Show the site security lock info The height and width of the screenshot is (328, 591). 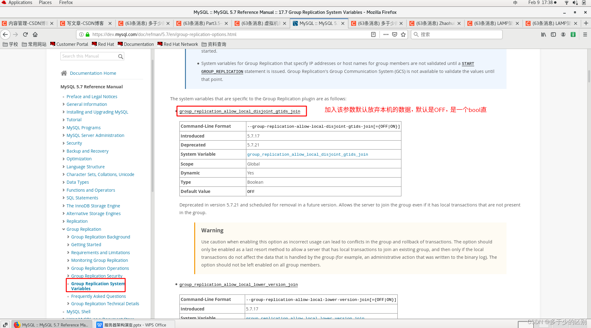tap(88, 34)
